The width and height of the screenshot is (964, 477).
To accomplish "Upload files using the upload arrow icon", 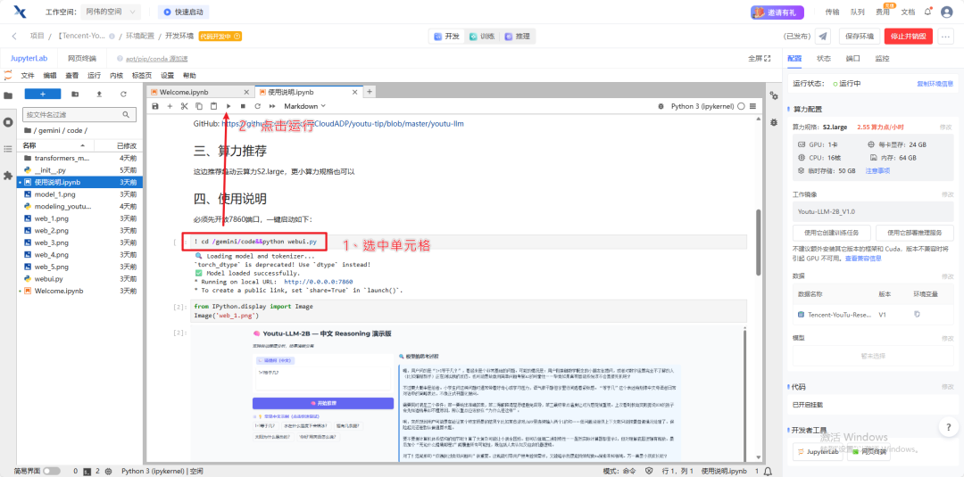I will point(99,94).
